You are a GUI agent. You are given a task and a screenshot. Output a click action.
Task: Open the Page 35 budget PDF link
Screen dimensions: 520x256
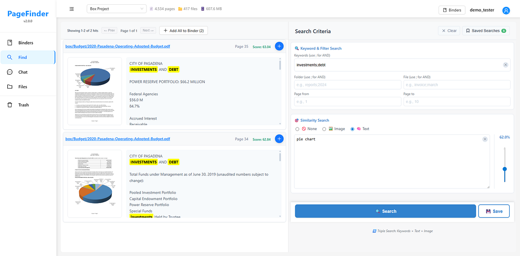click(x=117, y=47)
